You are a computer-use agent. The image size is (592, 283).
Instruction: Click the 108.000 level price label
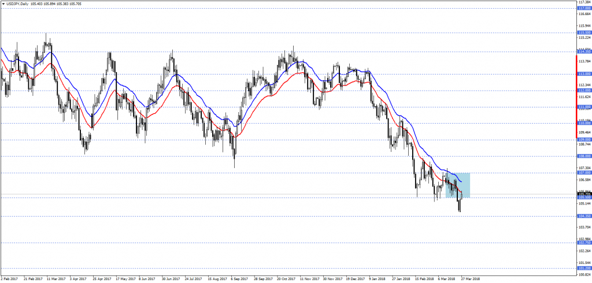click(584, 156)
